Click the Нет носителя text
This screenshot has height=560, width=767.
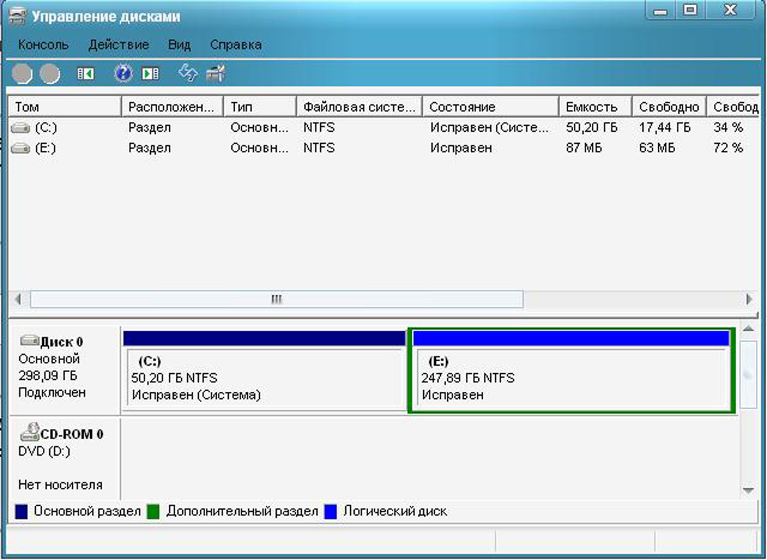click(60, 485)
